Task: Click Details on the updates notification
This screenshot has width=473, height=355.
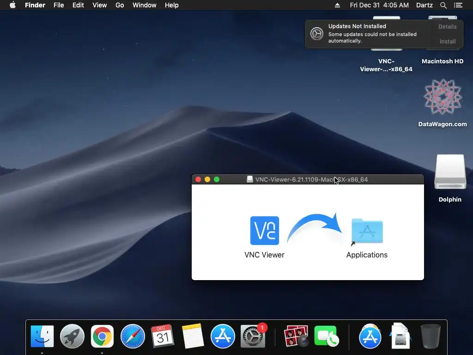Action: click(447, 26)
